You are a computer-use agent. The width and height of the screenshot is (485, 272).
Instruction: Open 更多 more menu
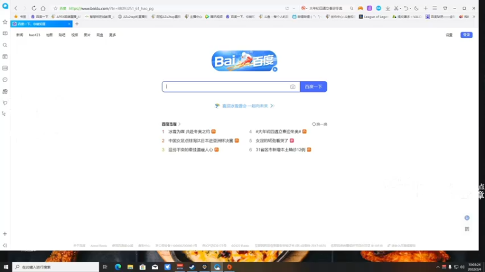(x=112, y=35)
